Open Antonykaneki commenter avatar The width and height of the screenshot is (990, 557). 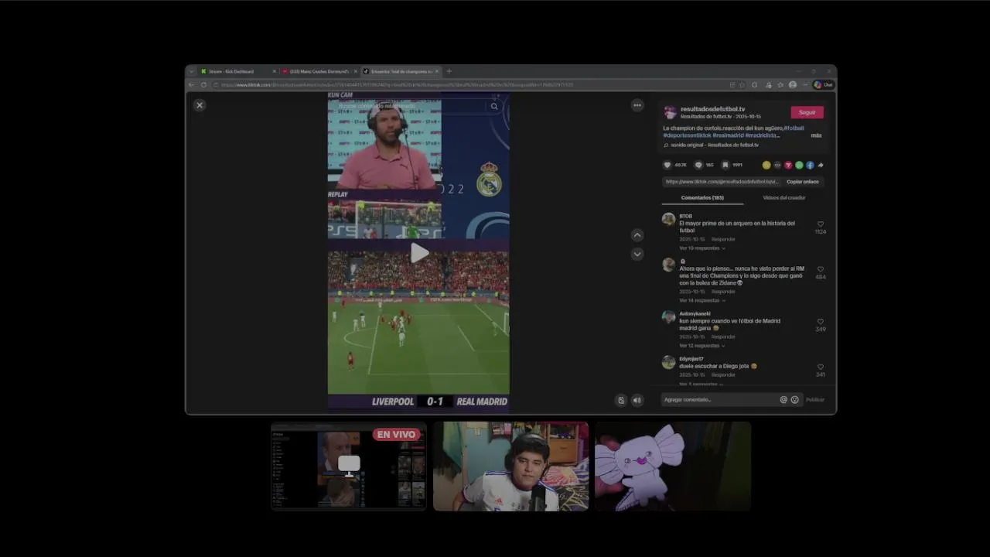(x=669, y=316)
